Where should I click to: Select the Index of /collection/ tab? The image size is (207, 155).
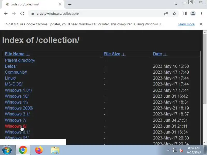click(33, 4)
